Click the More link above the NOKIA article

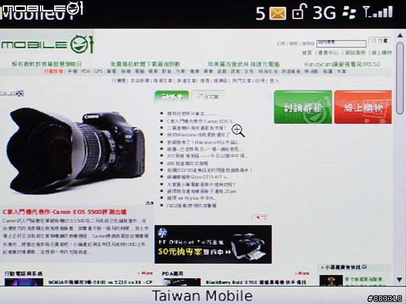click(x=145, y=273)
